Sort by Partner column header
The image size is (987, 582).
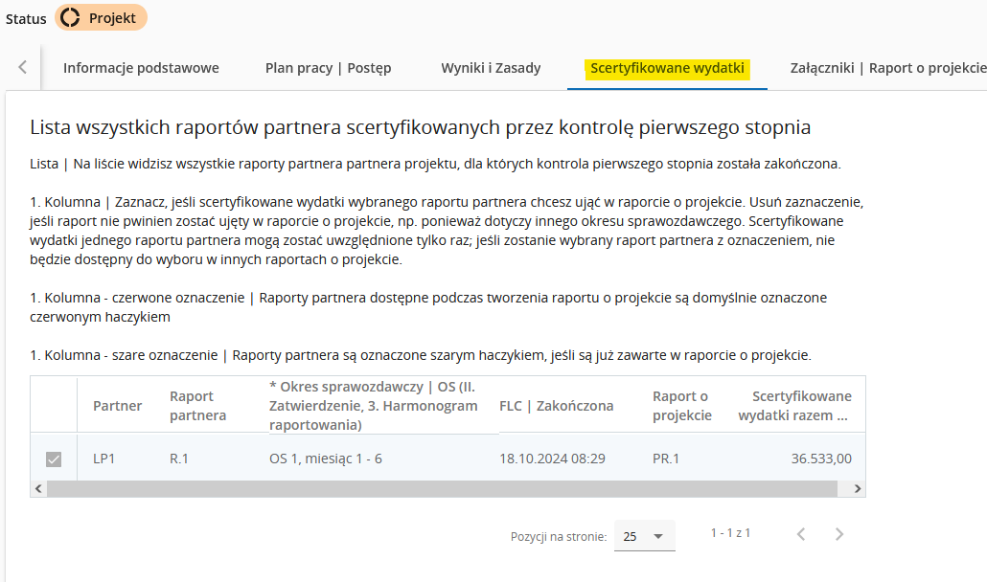click(117, 406)
